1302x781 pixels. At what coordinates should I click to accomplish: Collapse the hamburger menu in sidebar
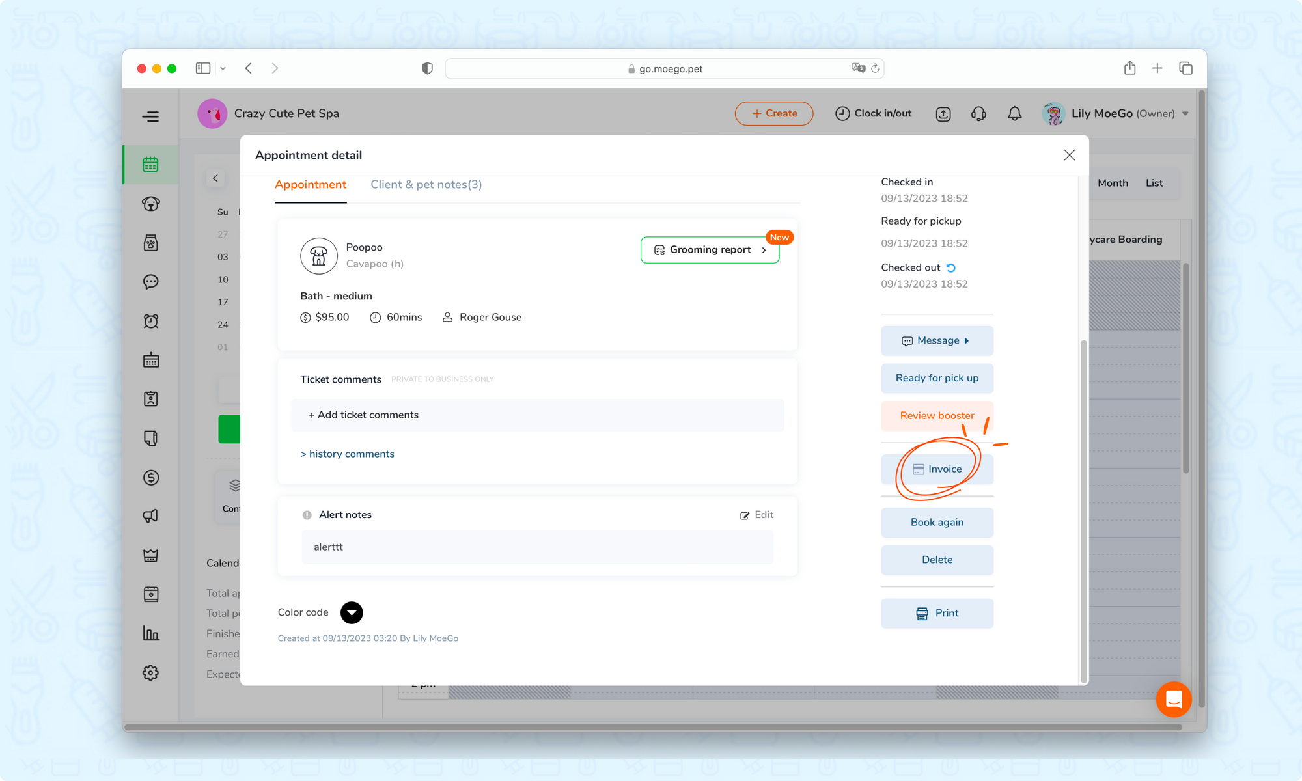click(x=150, y=116)
